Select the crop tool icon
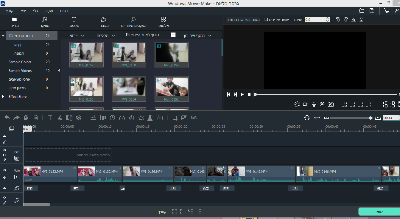The image size is (400, 219). point(175,118)
